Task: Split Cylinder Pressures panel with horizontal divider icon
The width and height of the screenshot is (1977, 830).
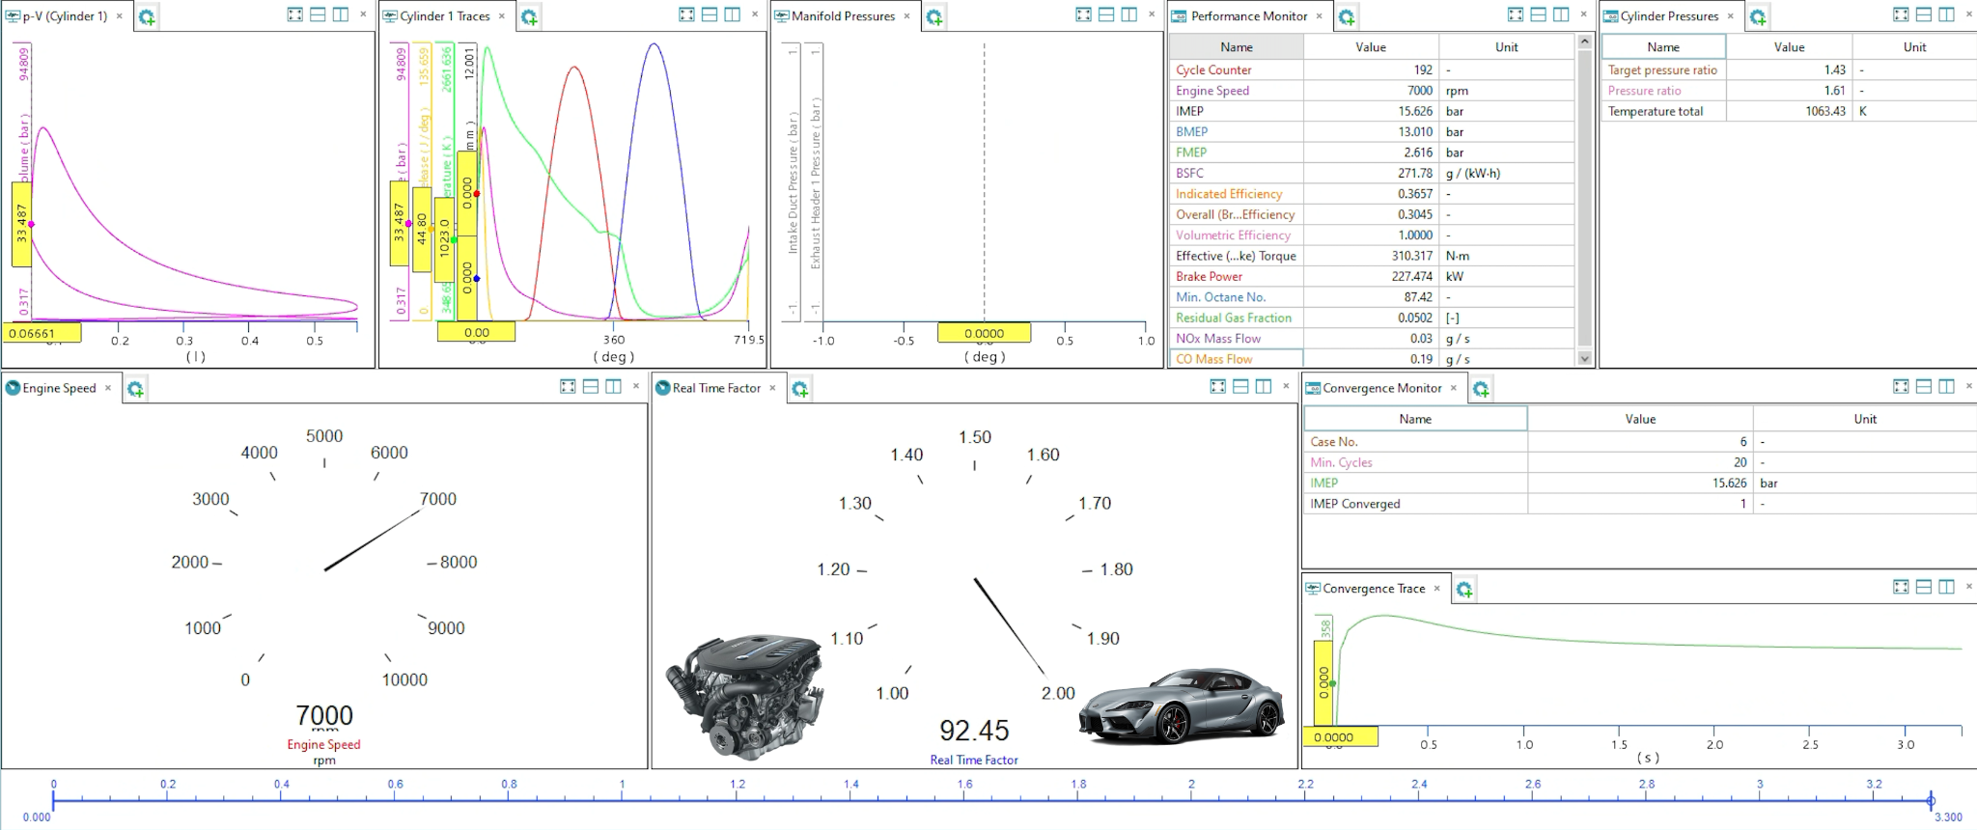Action: [1924, 14]
